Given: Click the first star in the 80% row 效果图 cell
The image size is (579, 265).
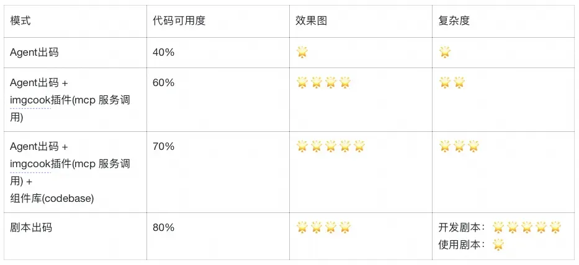Looking at the screenshot, I should tap(302, 227).
